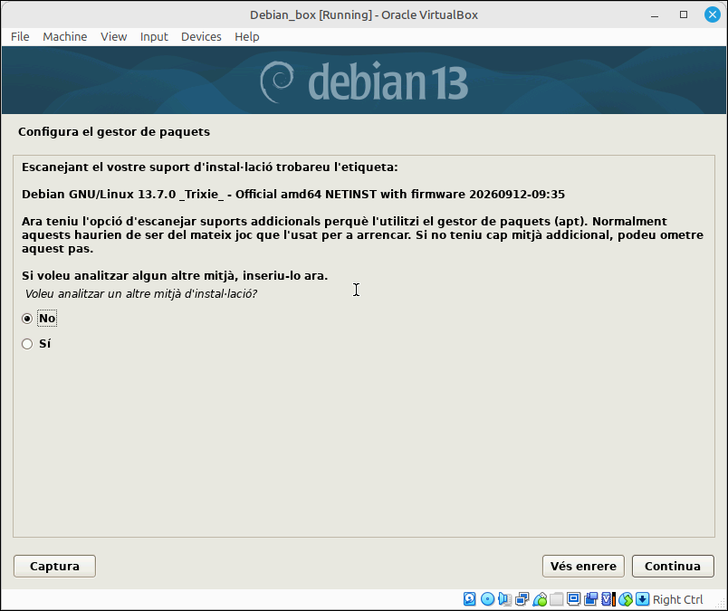This screenshot has width=728, height=611.
Task: Click the Vés enrere button
Action: 583,566
